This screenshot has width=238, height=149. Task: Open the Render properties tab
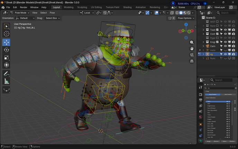pyautogui.click(x=201, y=94)
